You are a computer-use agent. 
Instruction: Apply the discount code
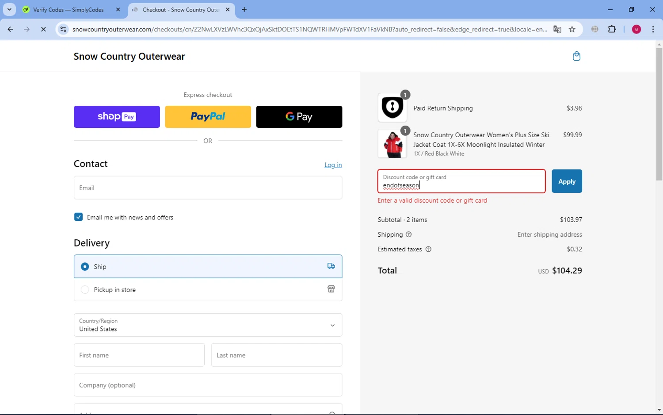point(567,181)
